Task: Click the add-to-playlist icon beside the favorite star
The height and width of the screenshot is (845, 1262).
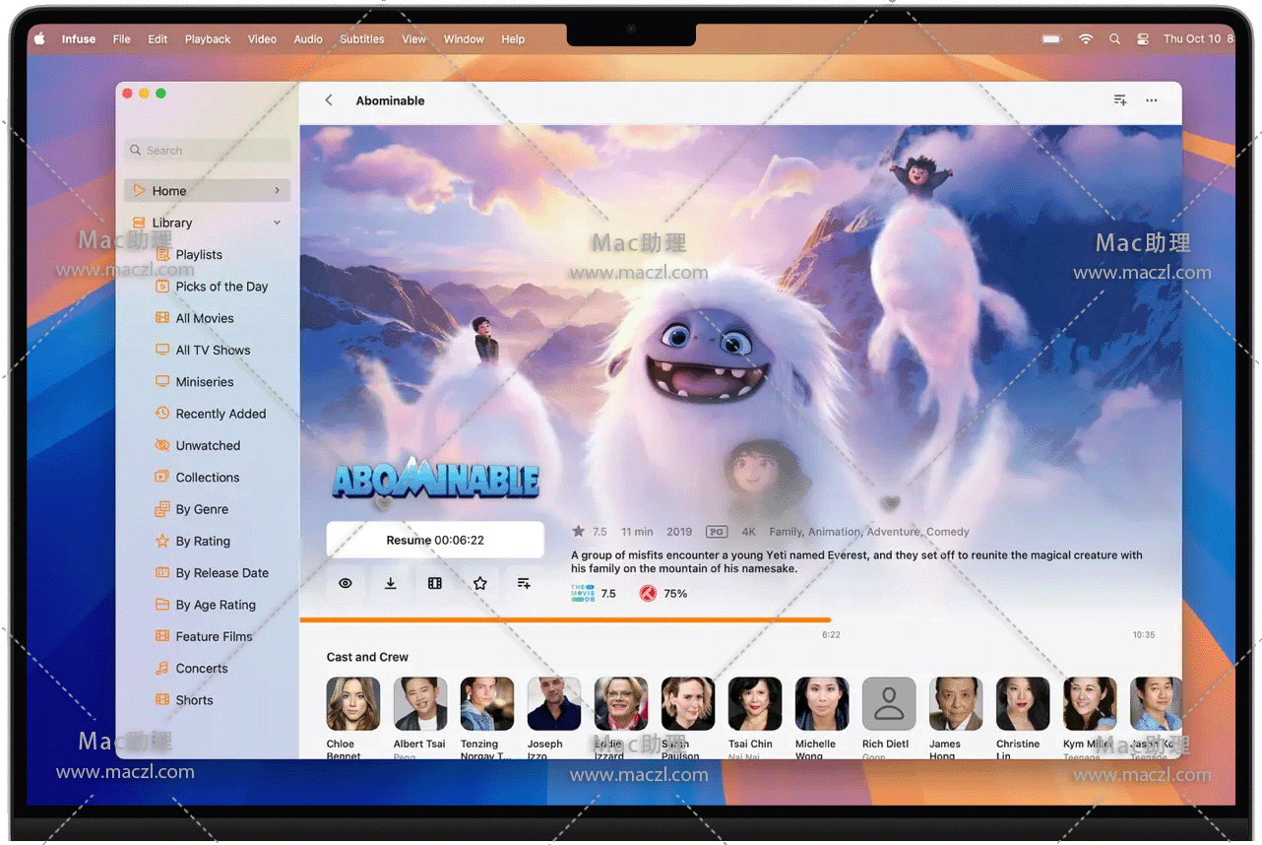Action: coord(524,583)
